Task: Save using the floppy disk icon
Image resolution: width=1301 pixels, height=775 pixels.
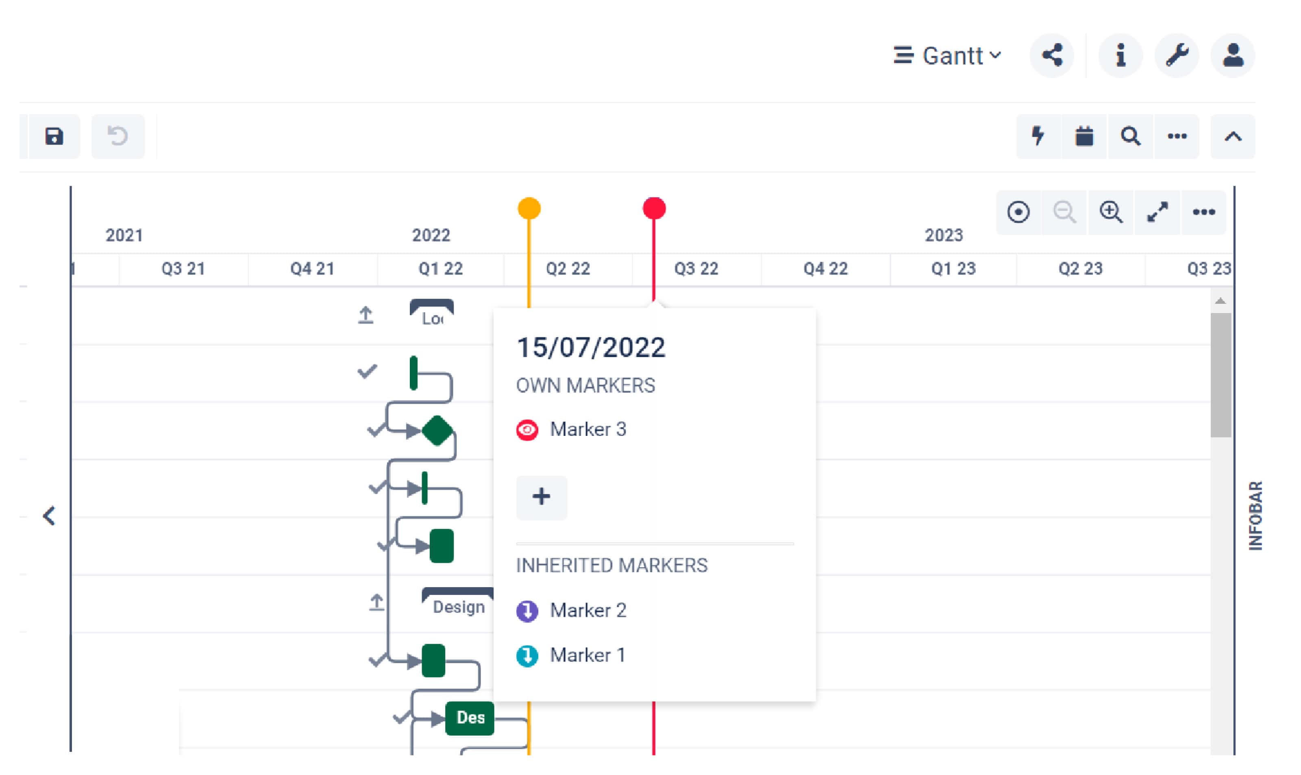Action: (54, 137)
